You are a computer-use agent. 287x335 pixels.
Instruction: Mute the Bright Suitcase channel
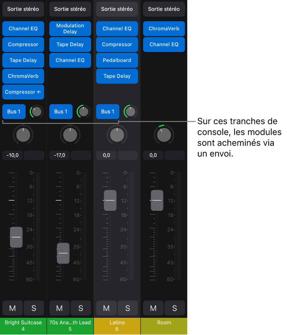tap(12, 308)
